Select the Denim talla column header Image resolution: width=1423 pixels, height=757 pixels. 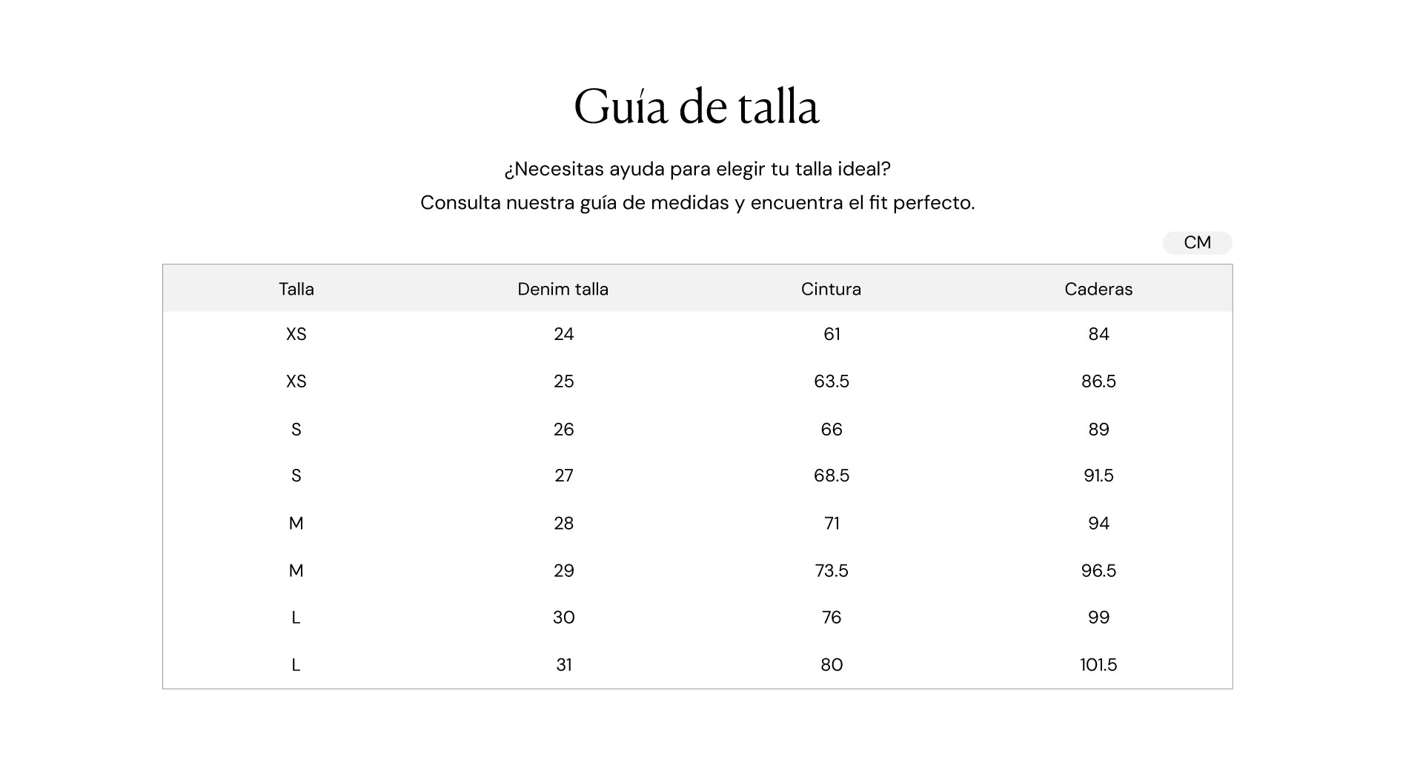click(x=563, y=289)
